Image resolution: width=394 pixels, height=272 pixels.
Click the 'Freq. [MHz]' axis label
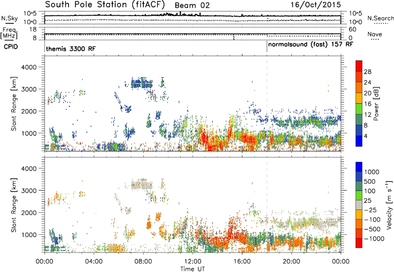(x=9, y=33)
